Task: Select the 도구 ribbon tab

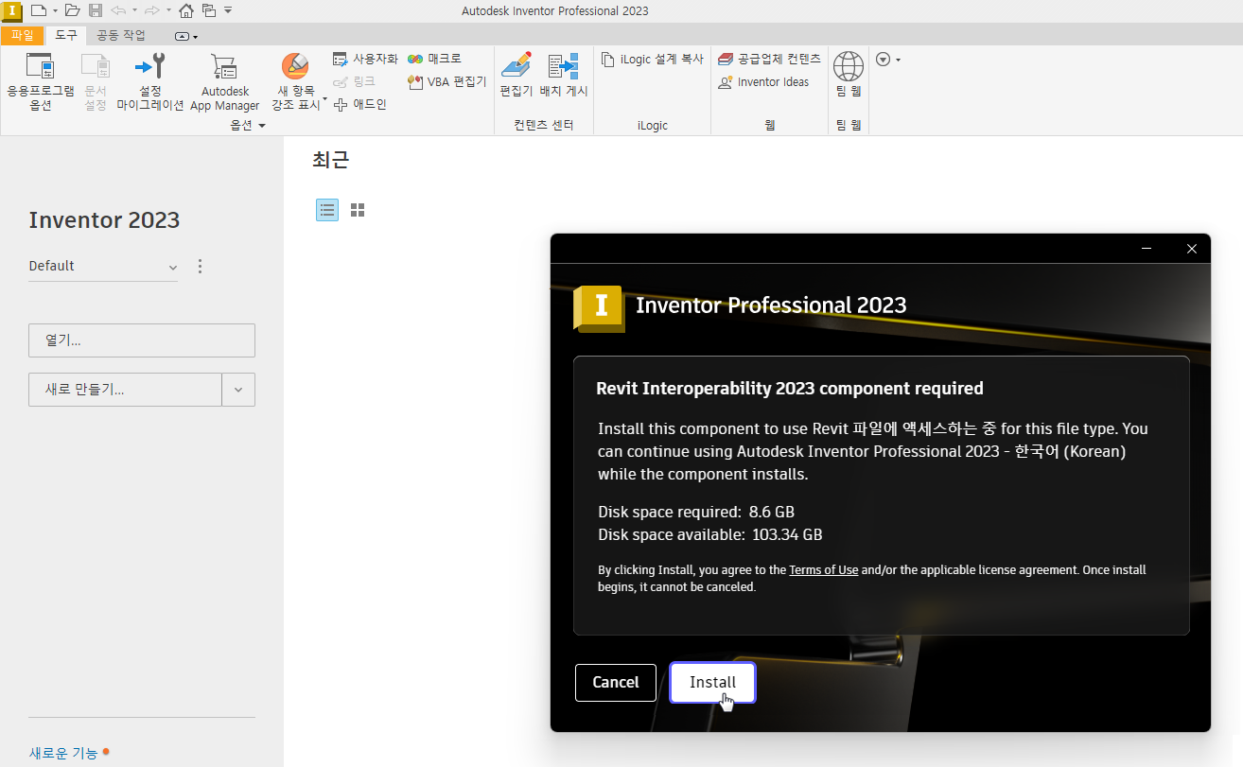Action: coord(66,36)
